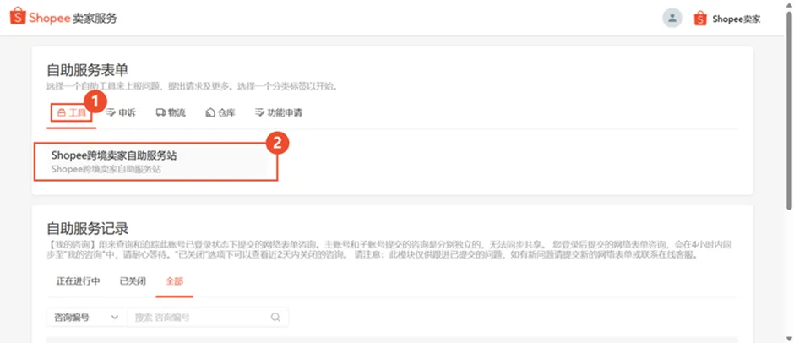Click the 功能申请 tab icon
Viewport: 794px width, 343px height.
click(260, 112)
